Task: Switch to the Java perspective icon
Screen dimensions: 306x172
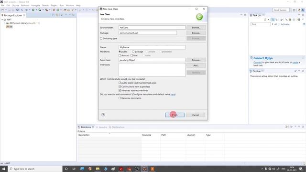Action: 303,10
